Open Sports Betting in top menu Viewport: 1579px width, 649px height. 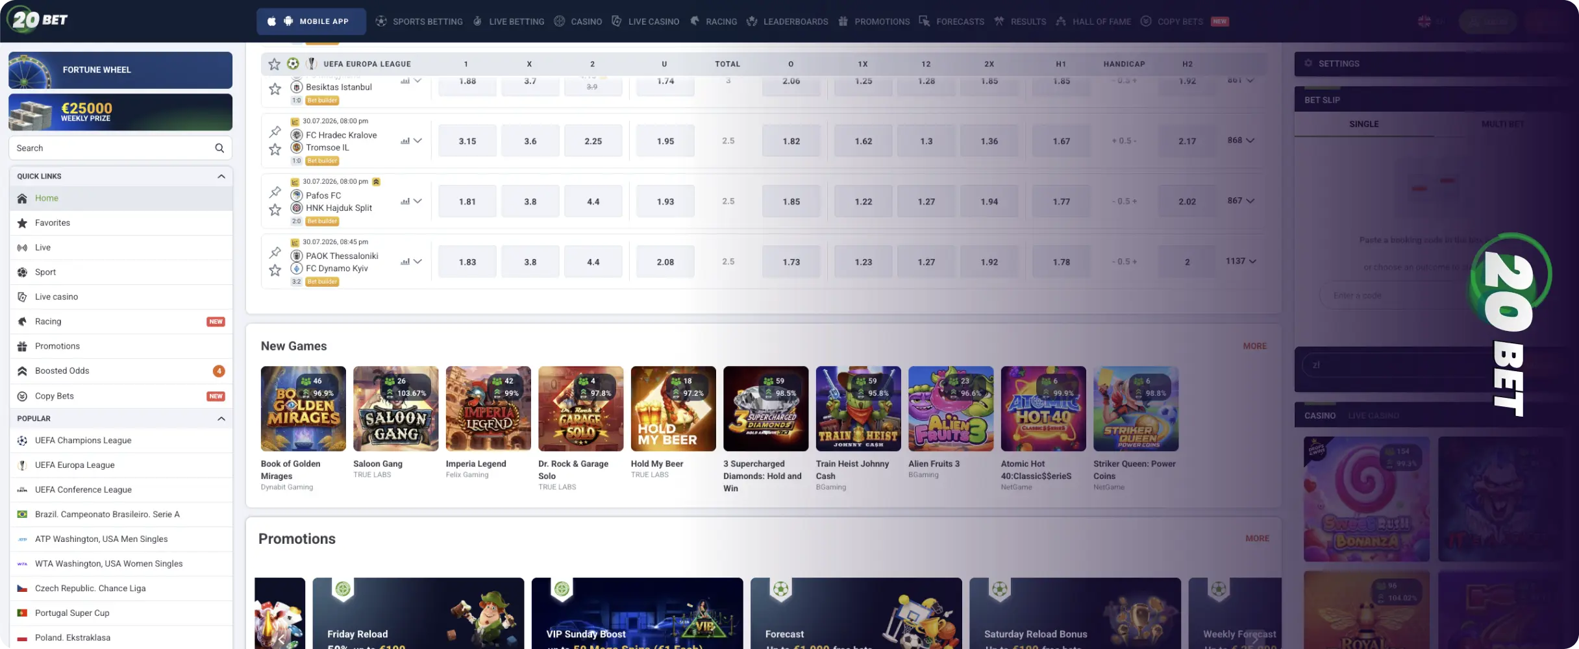(419, 21)
